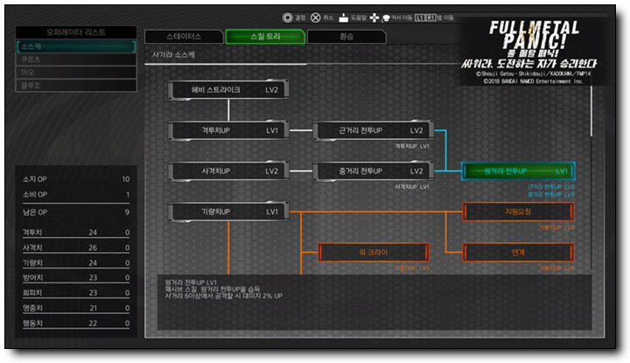Screen dimensions: 630x363
Task: Click the 사격치 26 stat row
Action: point(76,248)
